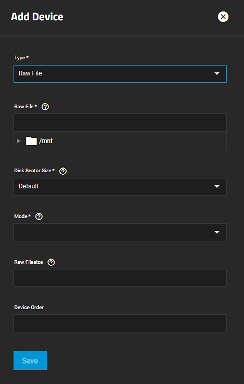This screenshot has width=244, height=384.
Task: Focus the Device Order input field
Action: click(x=120, y=323)
